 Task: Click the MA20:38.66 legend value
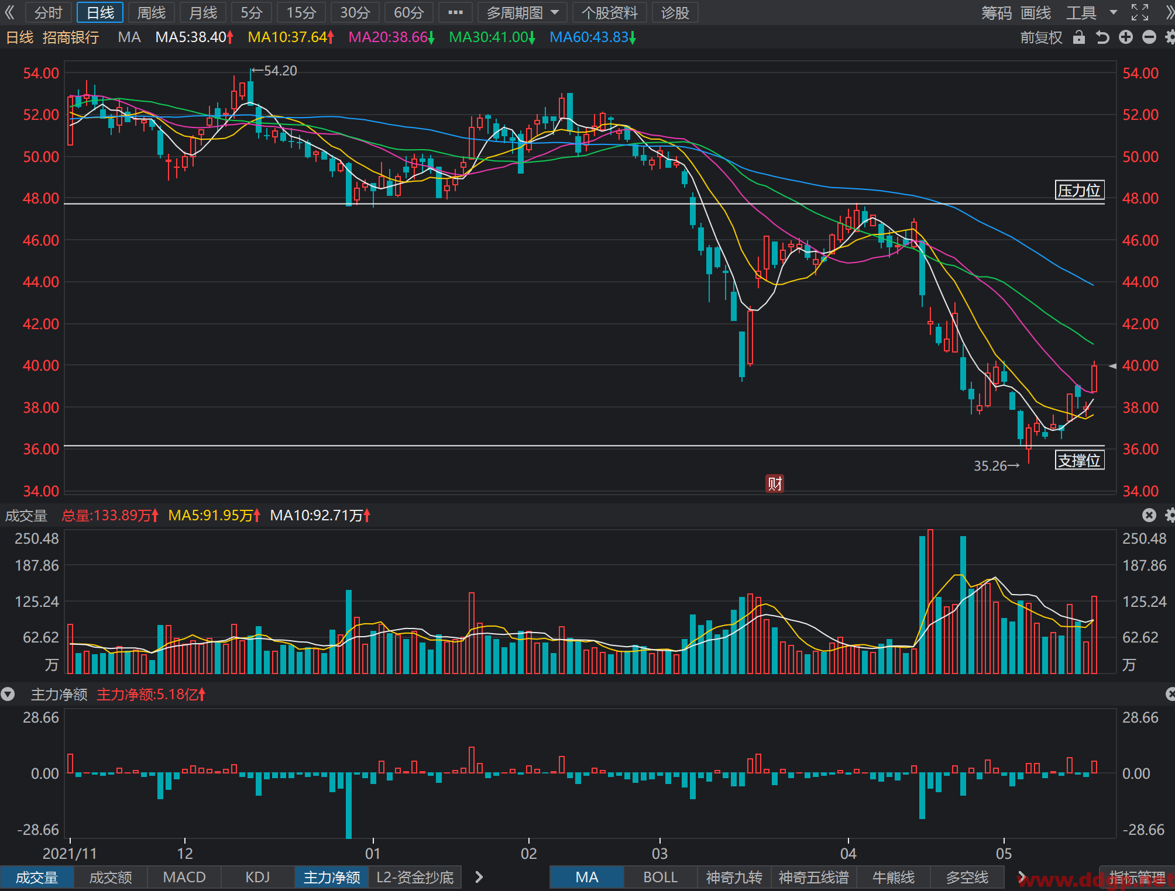pos(391,37)
